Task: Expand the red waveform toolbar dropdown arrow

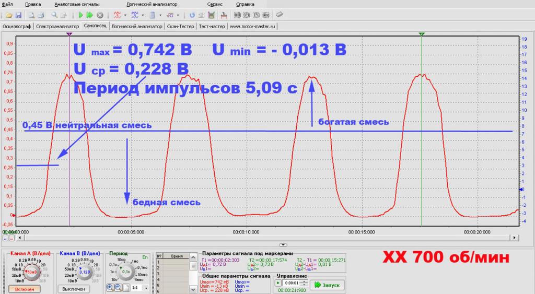Action: [x=125, y=15]
